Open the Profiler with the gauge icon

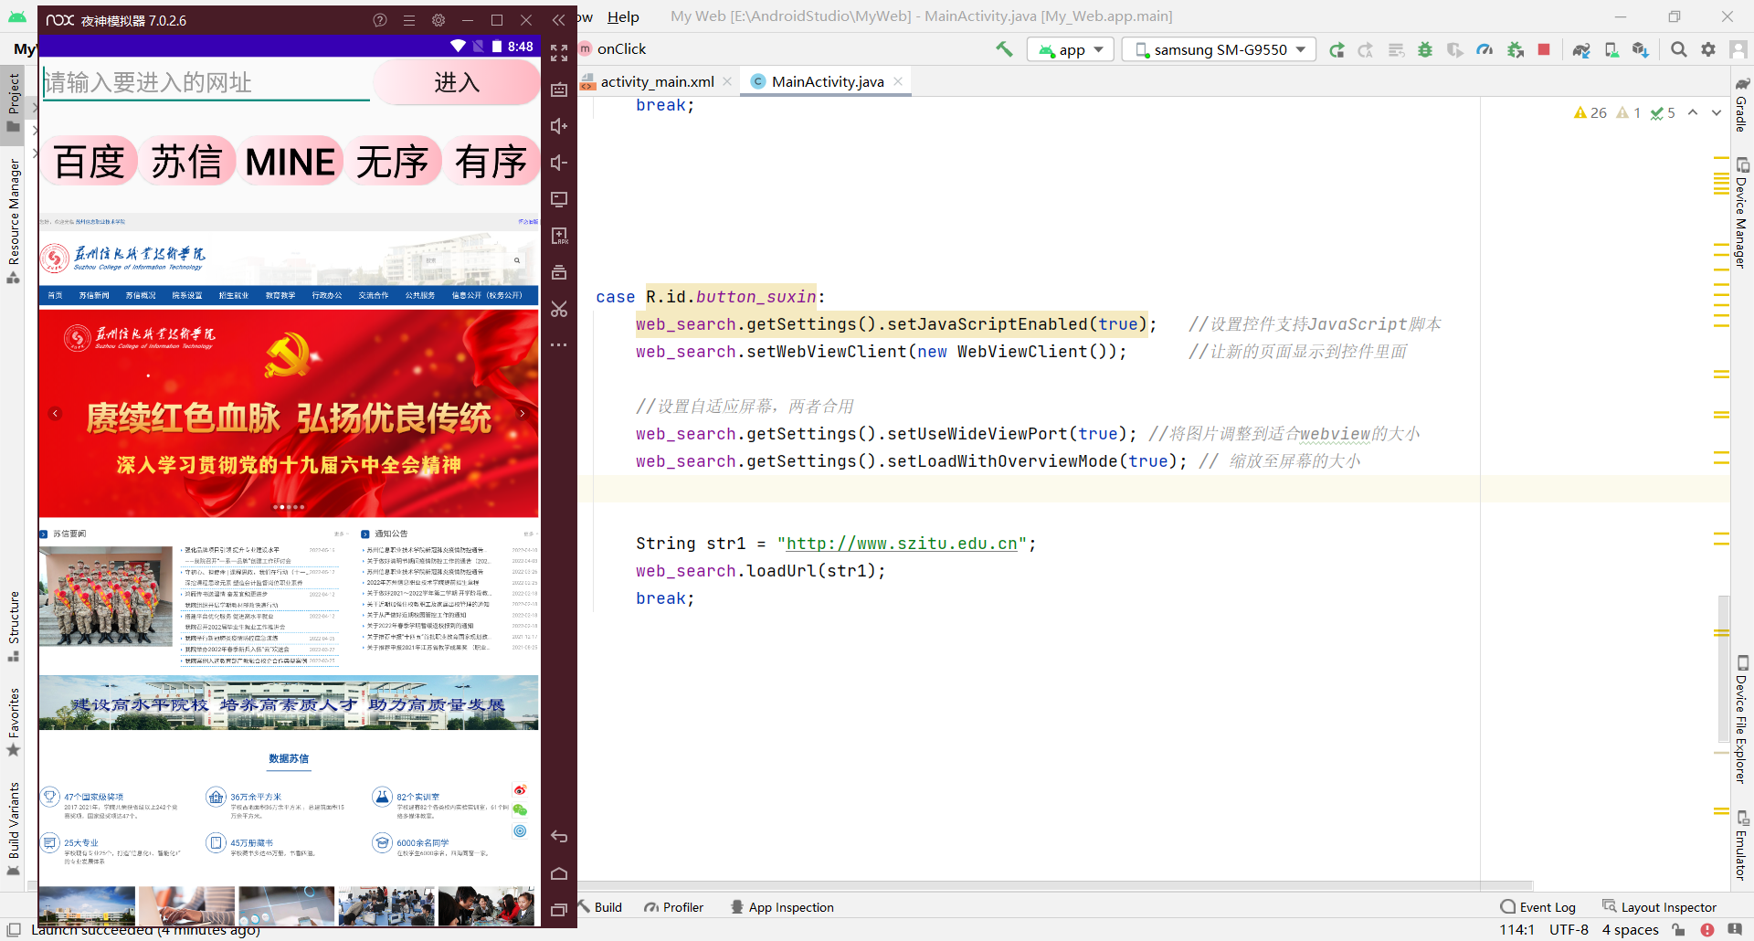click(x=1485, y=49)
